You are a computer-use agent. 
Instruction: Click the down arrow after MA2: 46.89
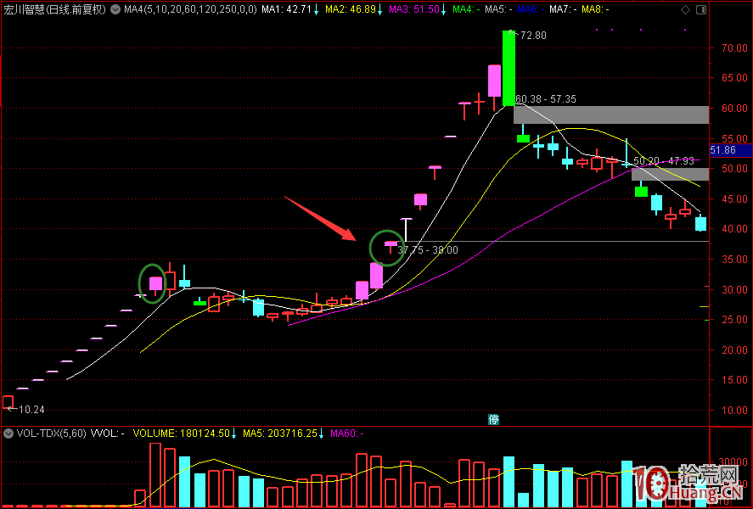(x=379, y=9)
